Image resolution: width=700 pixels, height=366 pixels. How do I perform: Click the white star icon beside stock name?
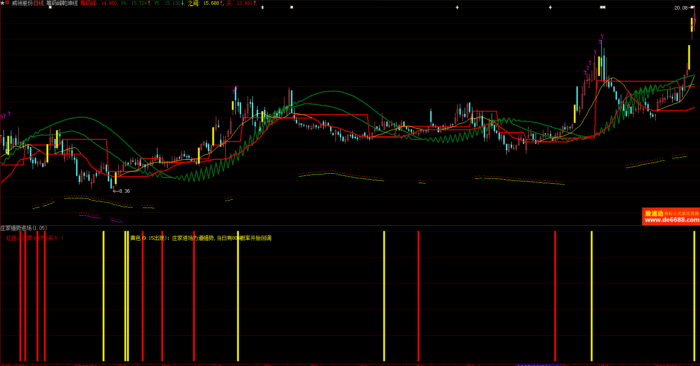[x=2, y=3]
